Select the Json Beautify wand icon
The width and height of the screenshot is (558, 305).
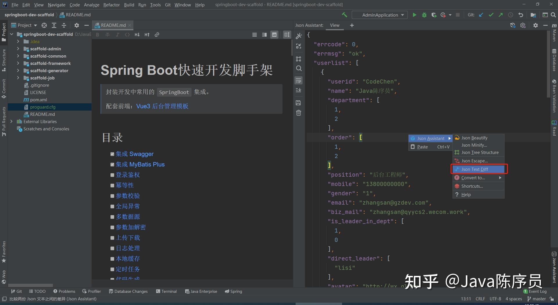click(x=298, y=36)
